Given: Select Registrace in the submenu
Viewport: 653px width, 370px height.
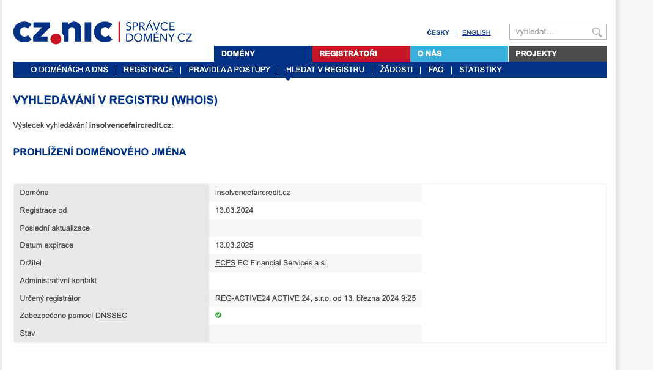Looking at the screenshot, I should click(148, 70).
